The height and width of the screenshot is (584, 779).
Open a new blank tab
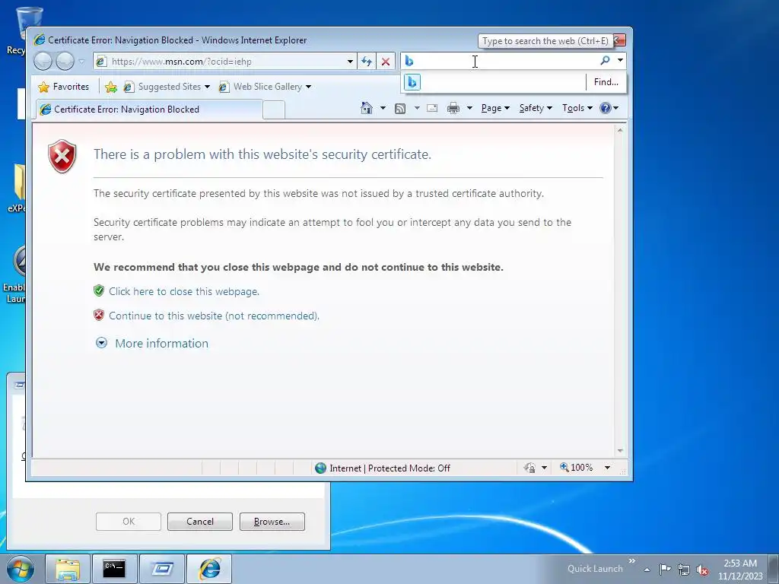click(x=274, y=109)
